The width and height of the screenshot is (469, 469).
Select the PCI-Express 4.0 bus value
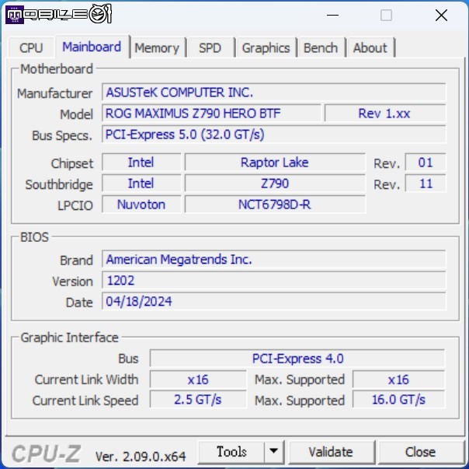coord(297,359)
